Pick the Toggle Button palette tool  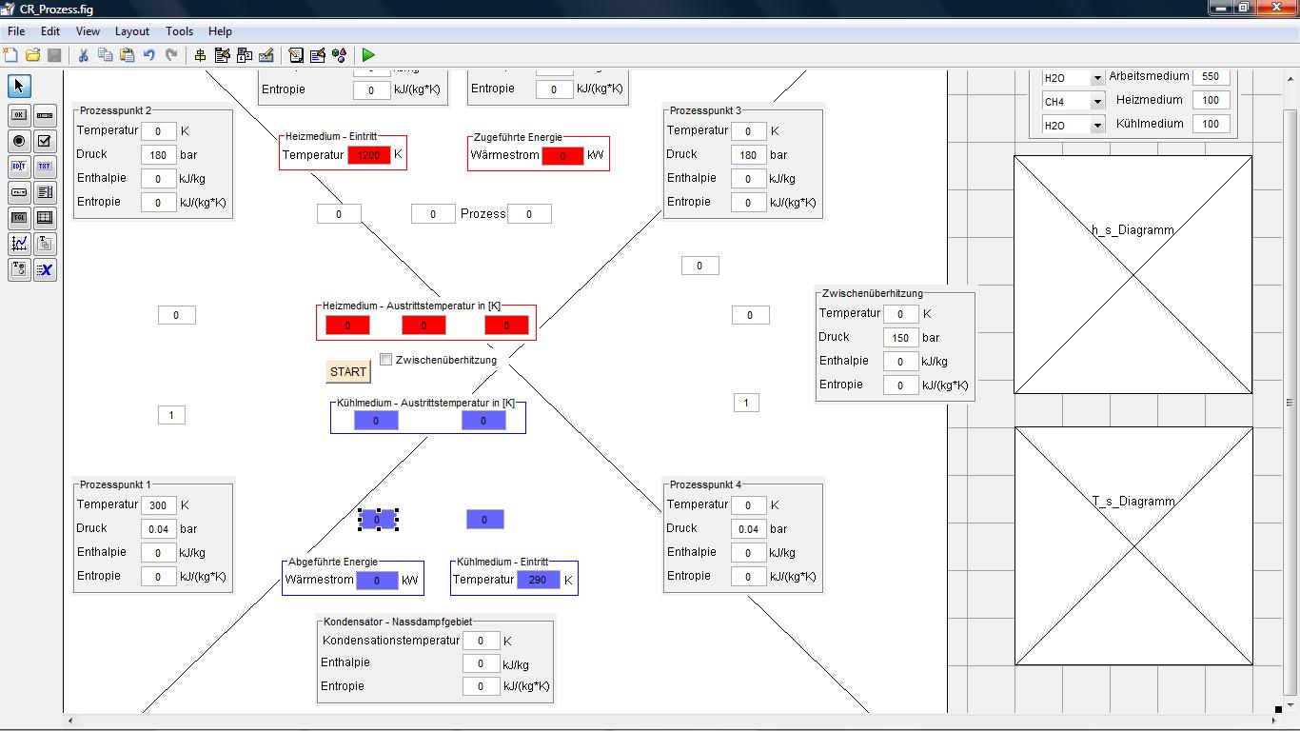(x=19, y=218)
